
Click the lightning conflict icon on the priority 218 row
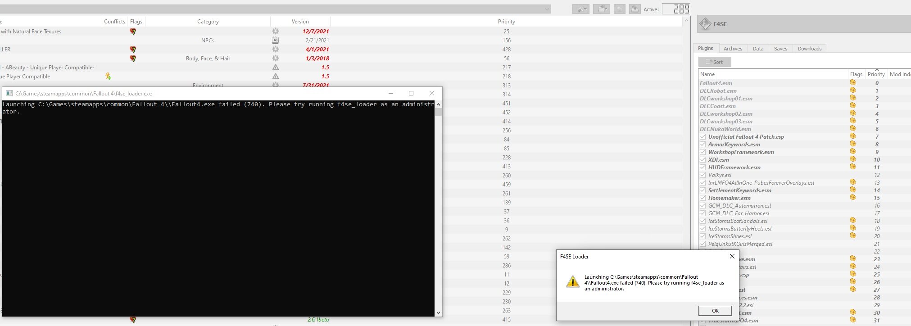click(108, 77)
